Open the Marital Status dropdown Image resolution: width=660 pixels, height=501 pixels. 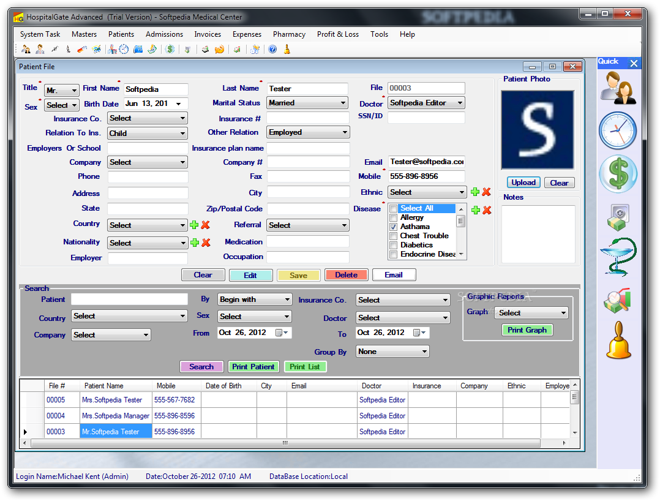point(307,103)
